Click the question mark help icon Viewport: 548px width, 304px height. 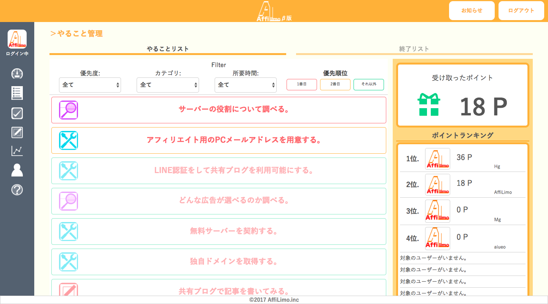pos(17,190)
